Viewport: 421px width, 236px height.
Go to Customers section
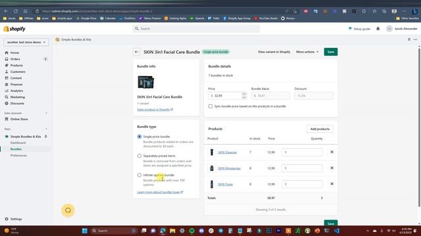click(18, 71)
